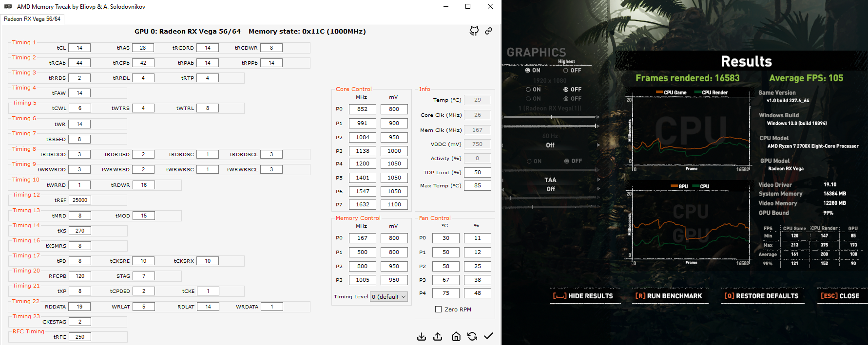Click the AMD Memory Tweak title bar icon

pos(8,6)
